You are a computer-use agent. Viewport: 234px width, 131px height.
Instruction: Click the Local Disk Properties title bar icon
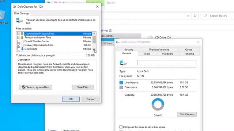pyautogui.click(x=118, y=42)
